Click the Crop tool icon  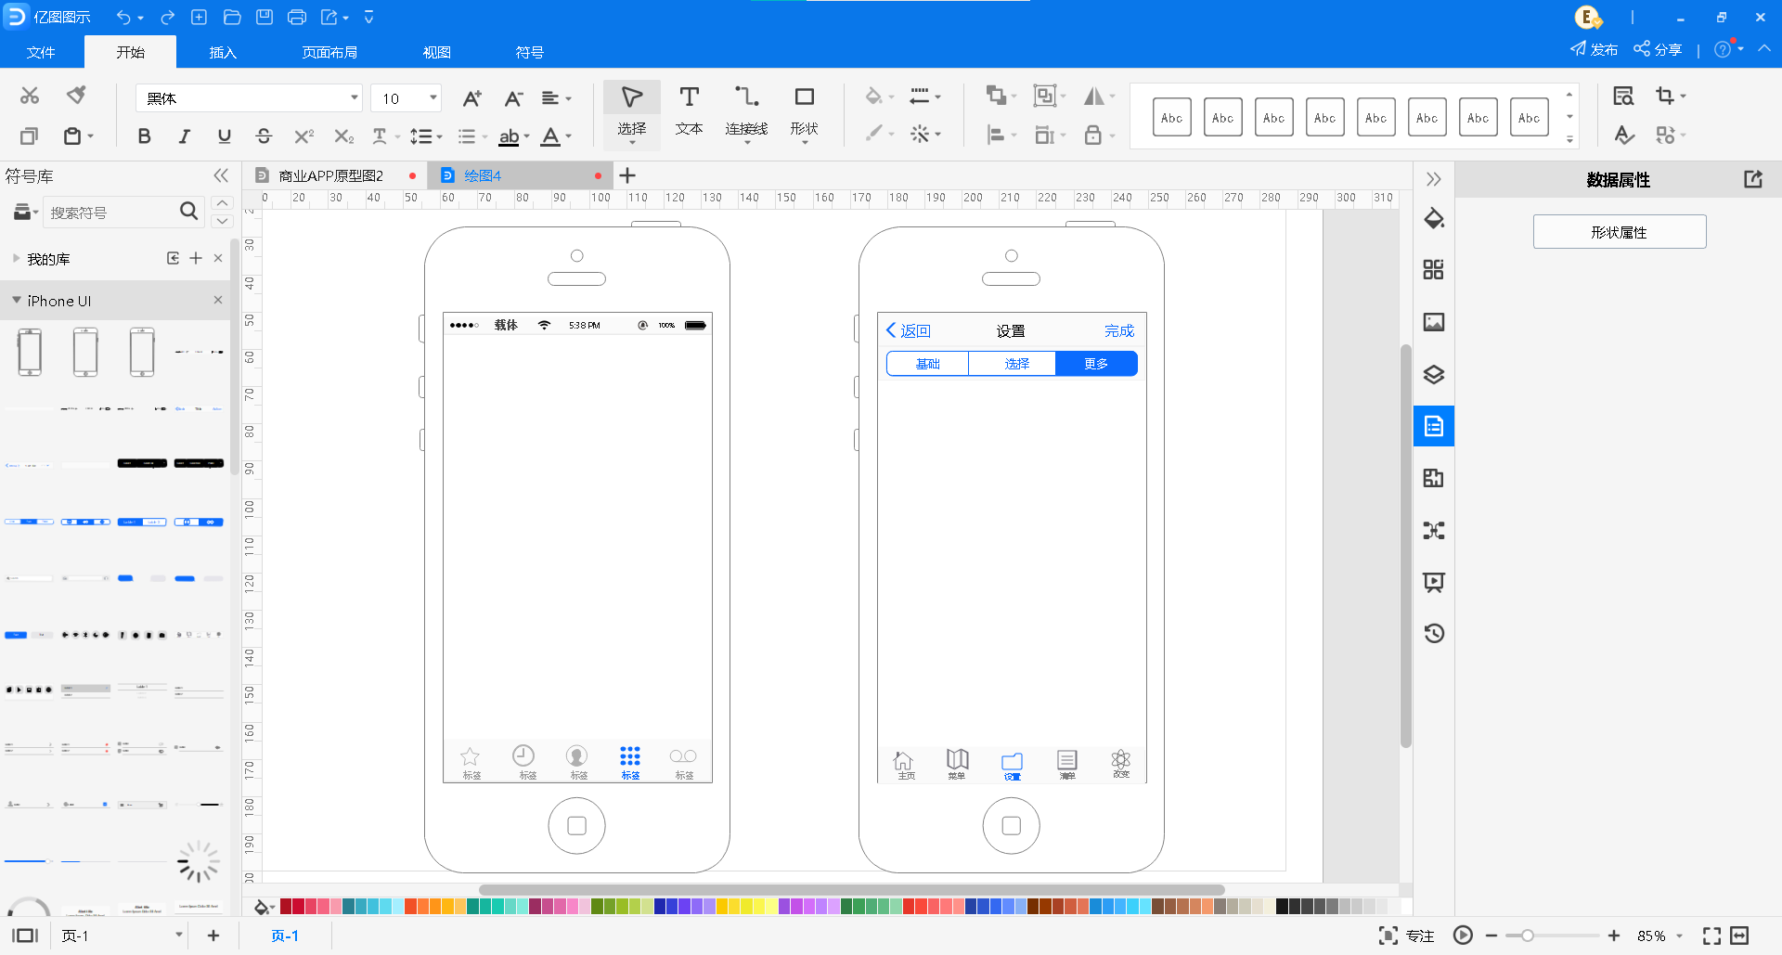click(1664, 96)
